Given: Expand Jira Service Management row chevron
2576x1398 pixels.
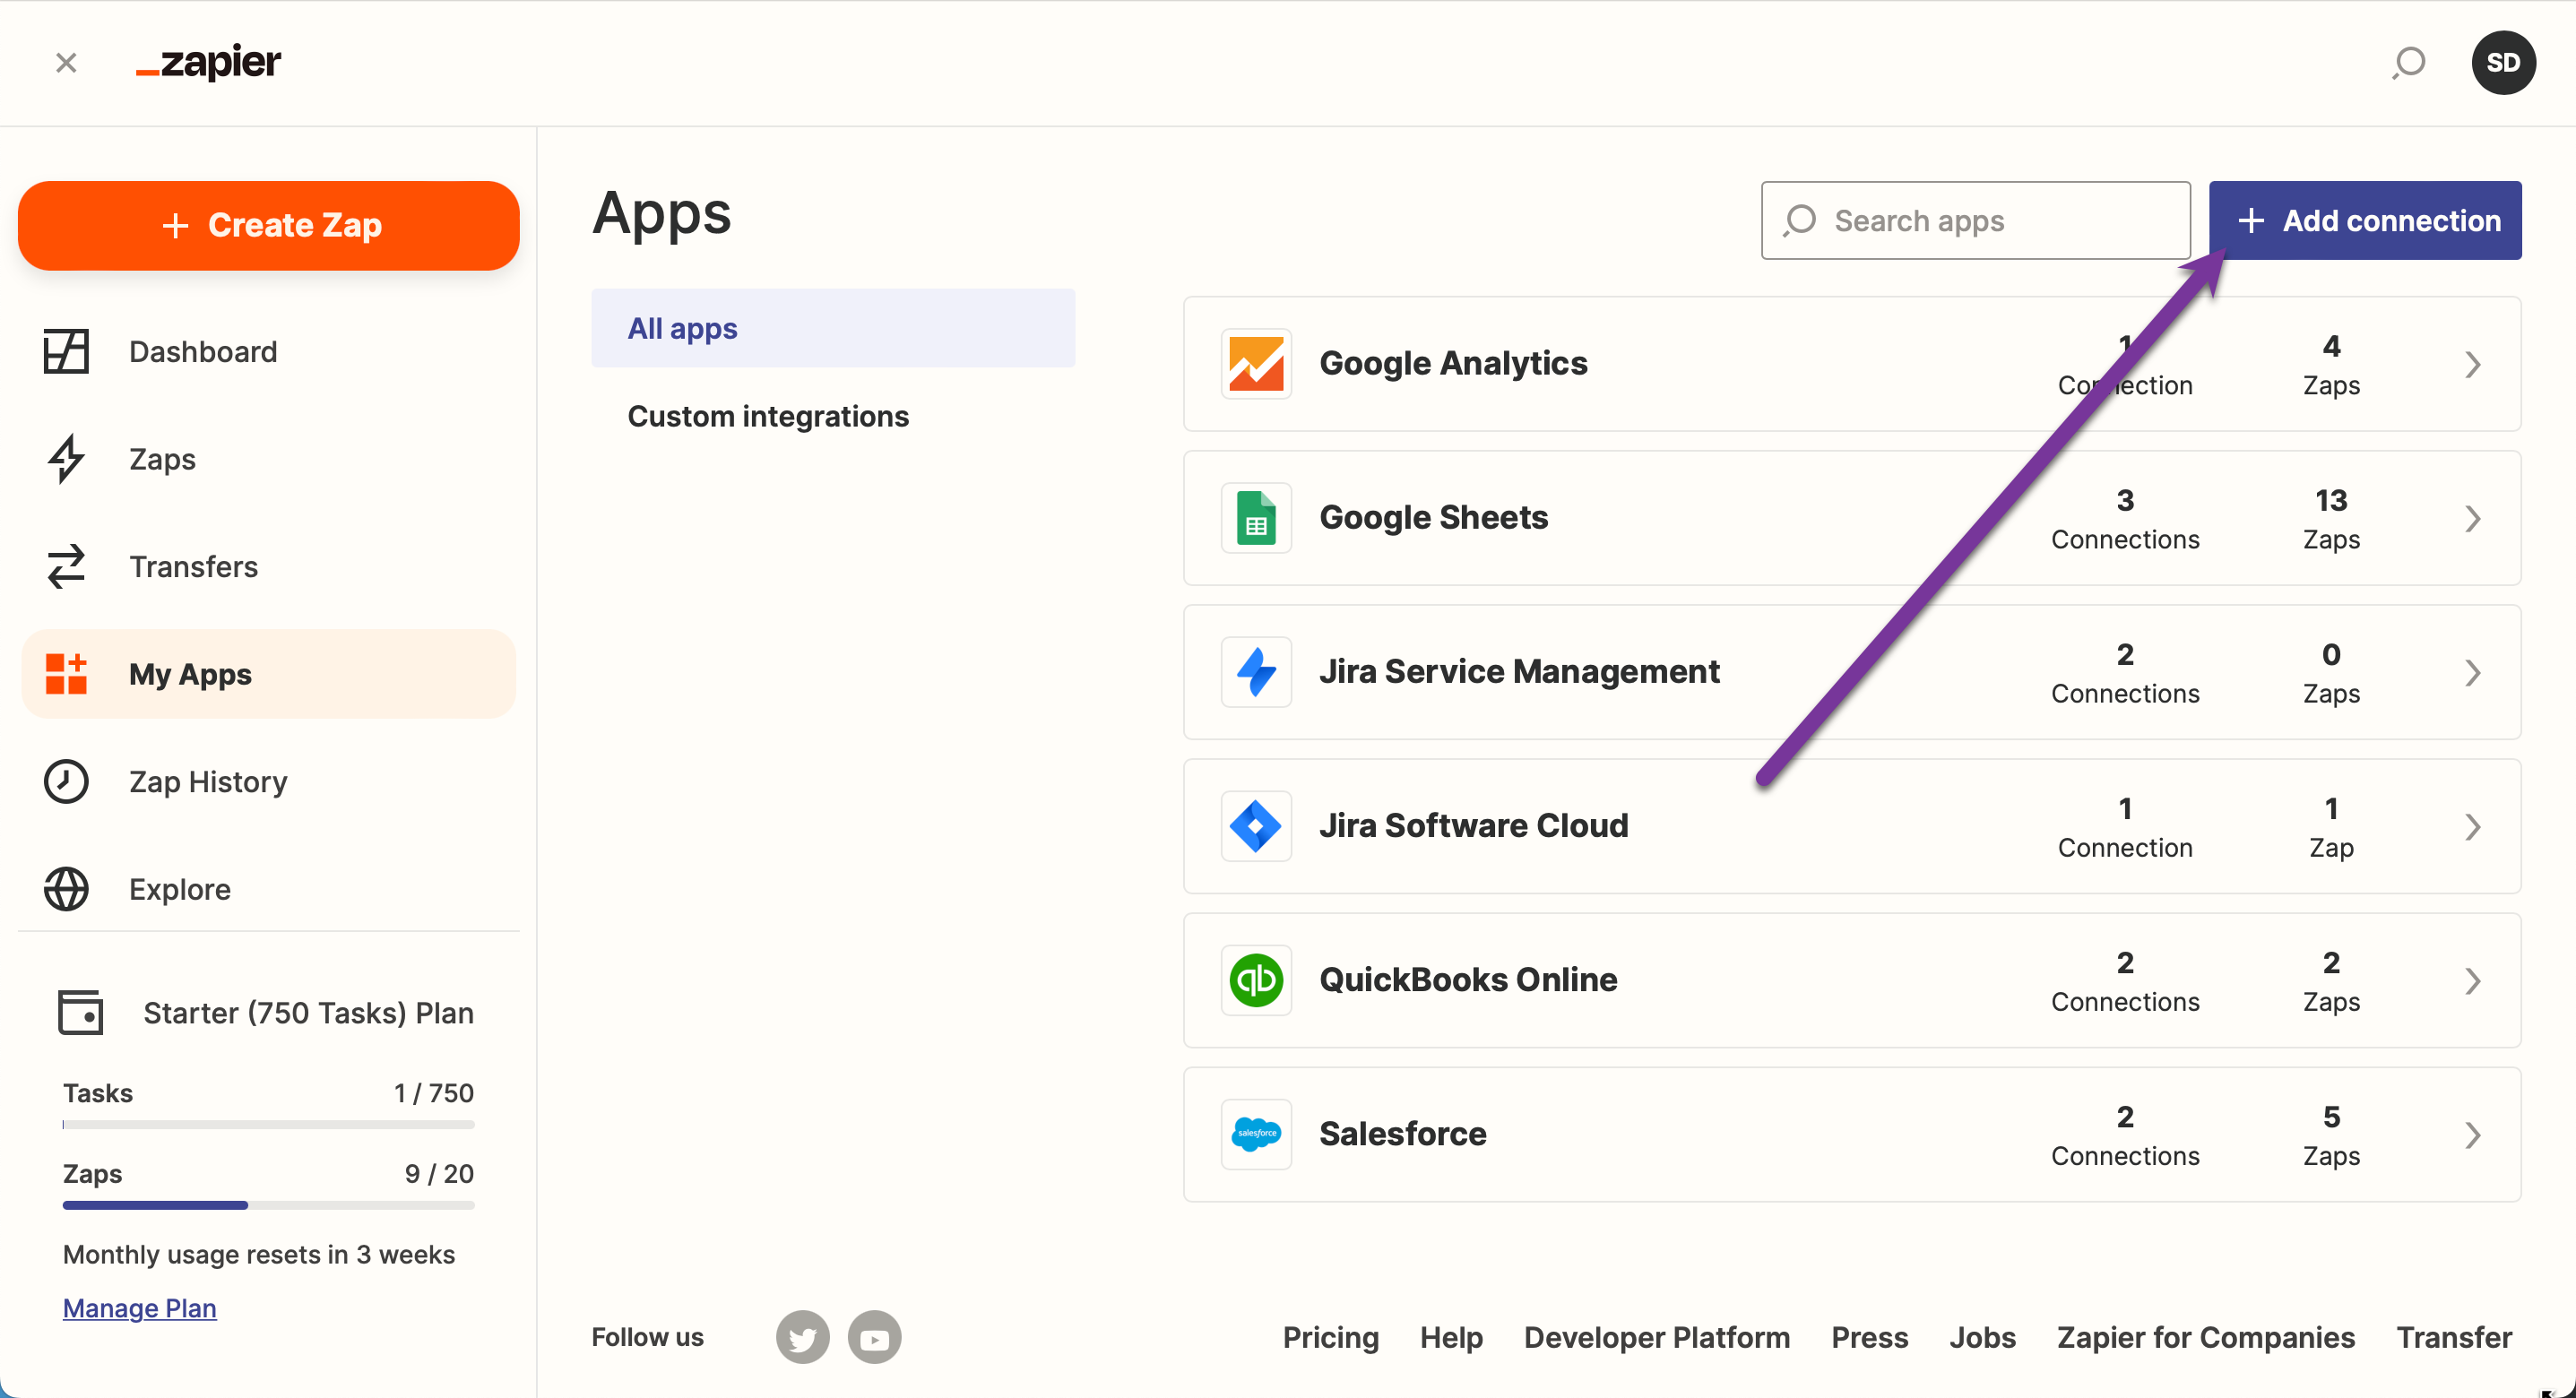Looking at the screenshot, I should [x=2473, y=672].
